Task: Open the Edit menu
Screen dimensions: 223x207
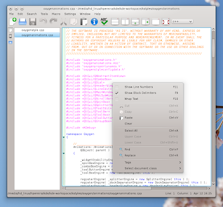Action: pyautogui.click(x=20, y=14)
